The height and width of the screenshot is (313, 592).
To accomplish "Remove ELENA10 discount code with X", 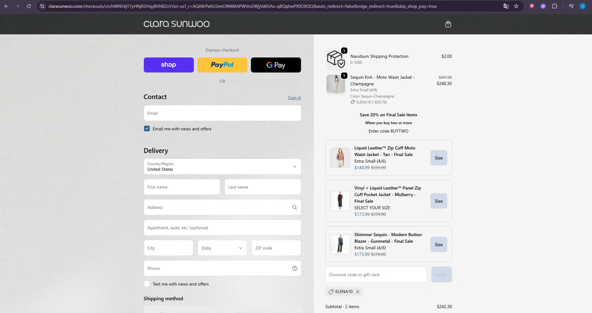I will (358, 292).
